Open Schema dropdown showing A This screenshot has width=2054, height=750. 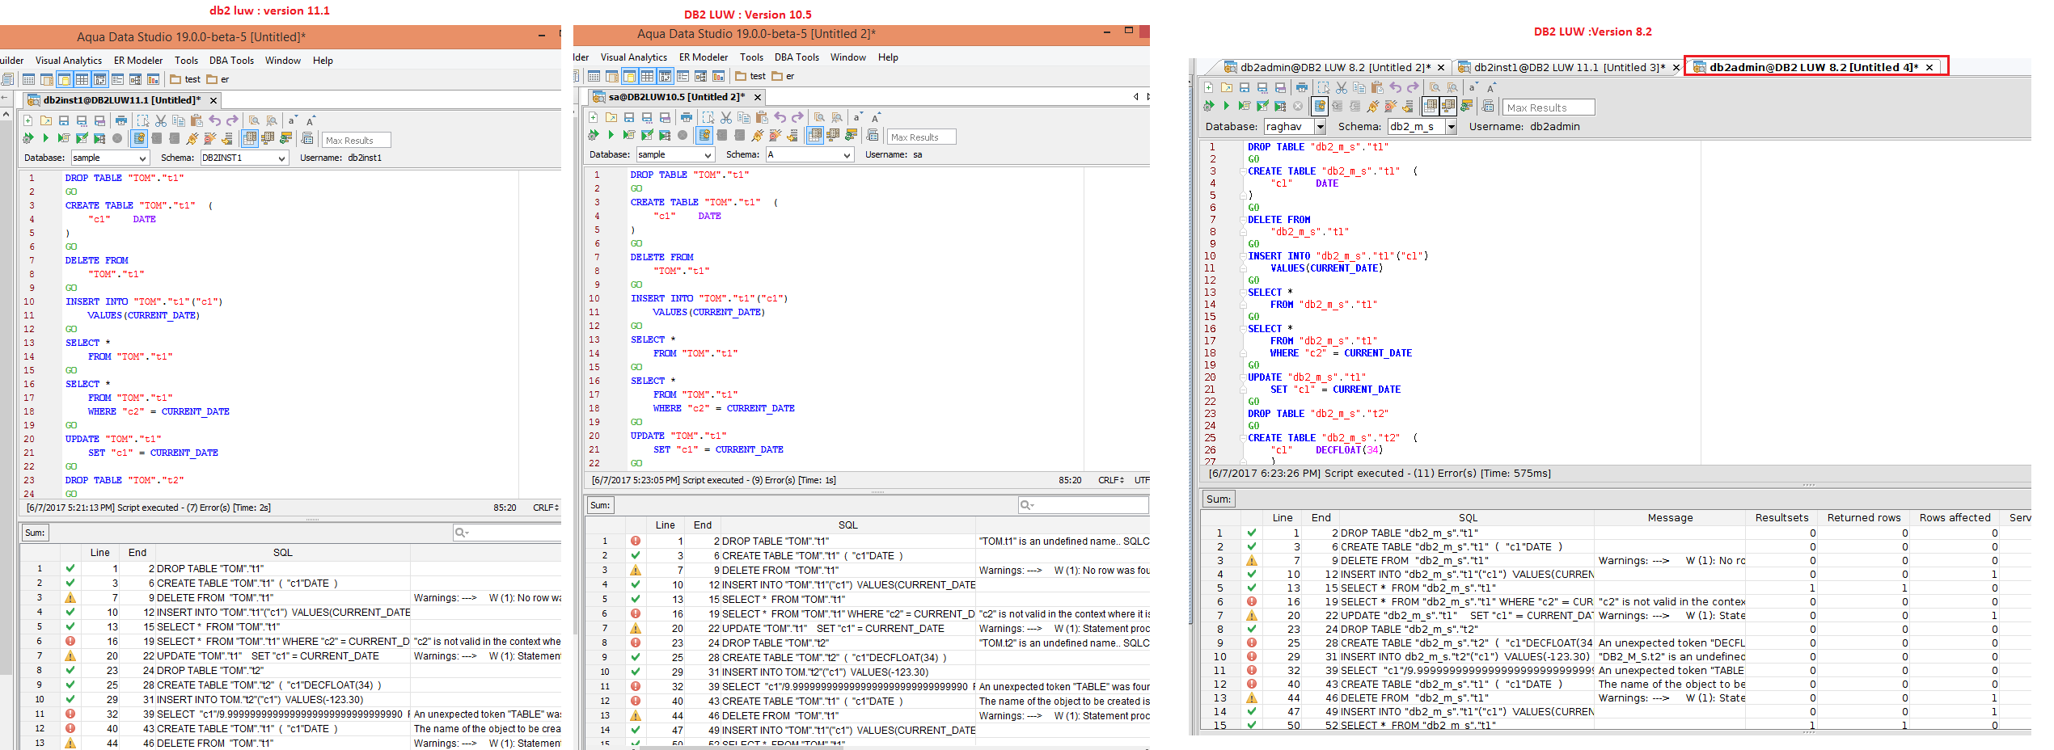[x=810, y=154]
